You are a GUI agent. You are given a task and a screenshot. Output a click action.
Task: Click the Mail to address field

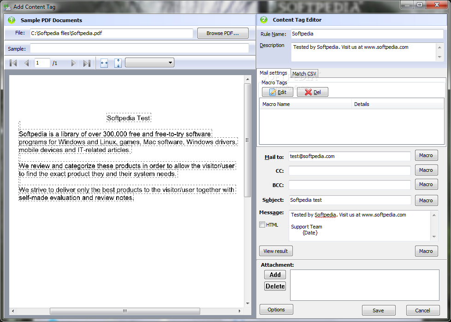click(x=350, y=156)
